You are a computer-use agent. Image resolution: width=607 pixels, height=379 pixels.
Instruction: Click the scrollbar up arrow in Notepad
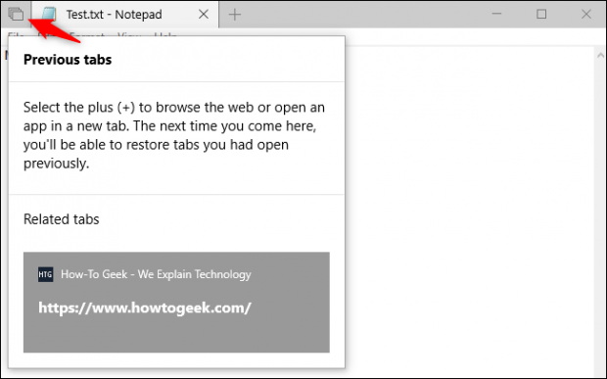pos(600,56)
